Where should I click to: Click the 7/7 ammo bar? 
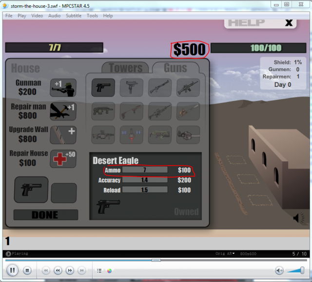(x=54, y=48)
